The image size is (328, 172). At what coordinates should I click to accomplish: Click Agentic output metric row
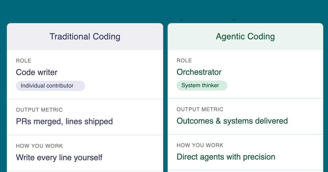[x=245, y=117]
